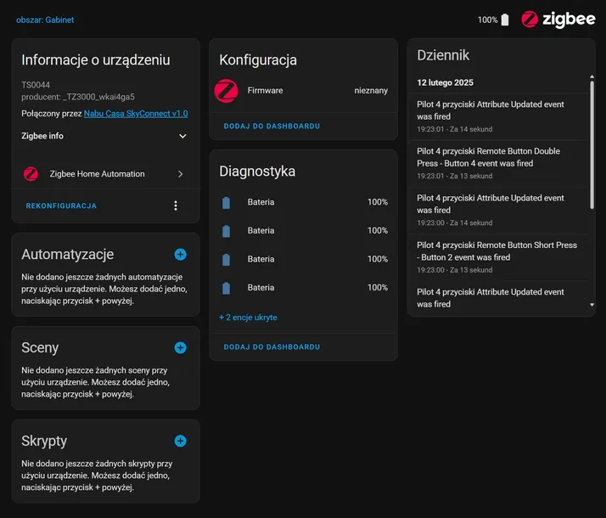Click the Zigbee icon next to Firmware
Screen dimensions: 606x518
pyautogui.click(x=226, y=91)
